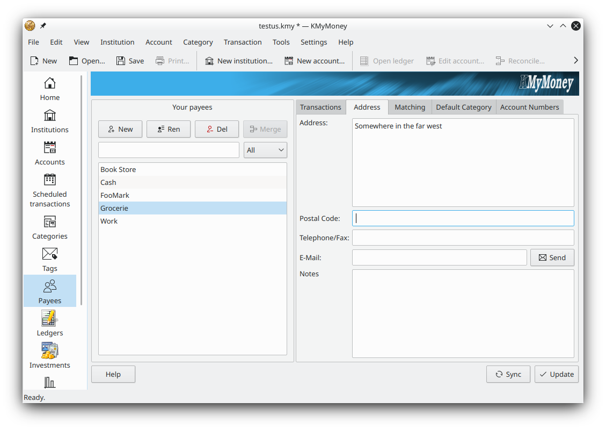606x430 pixels.
Task: Click the Save toolbar button
Action: (130, 61)
